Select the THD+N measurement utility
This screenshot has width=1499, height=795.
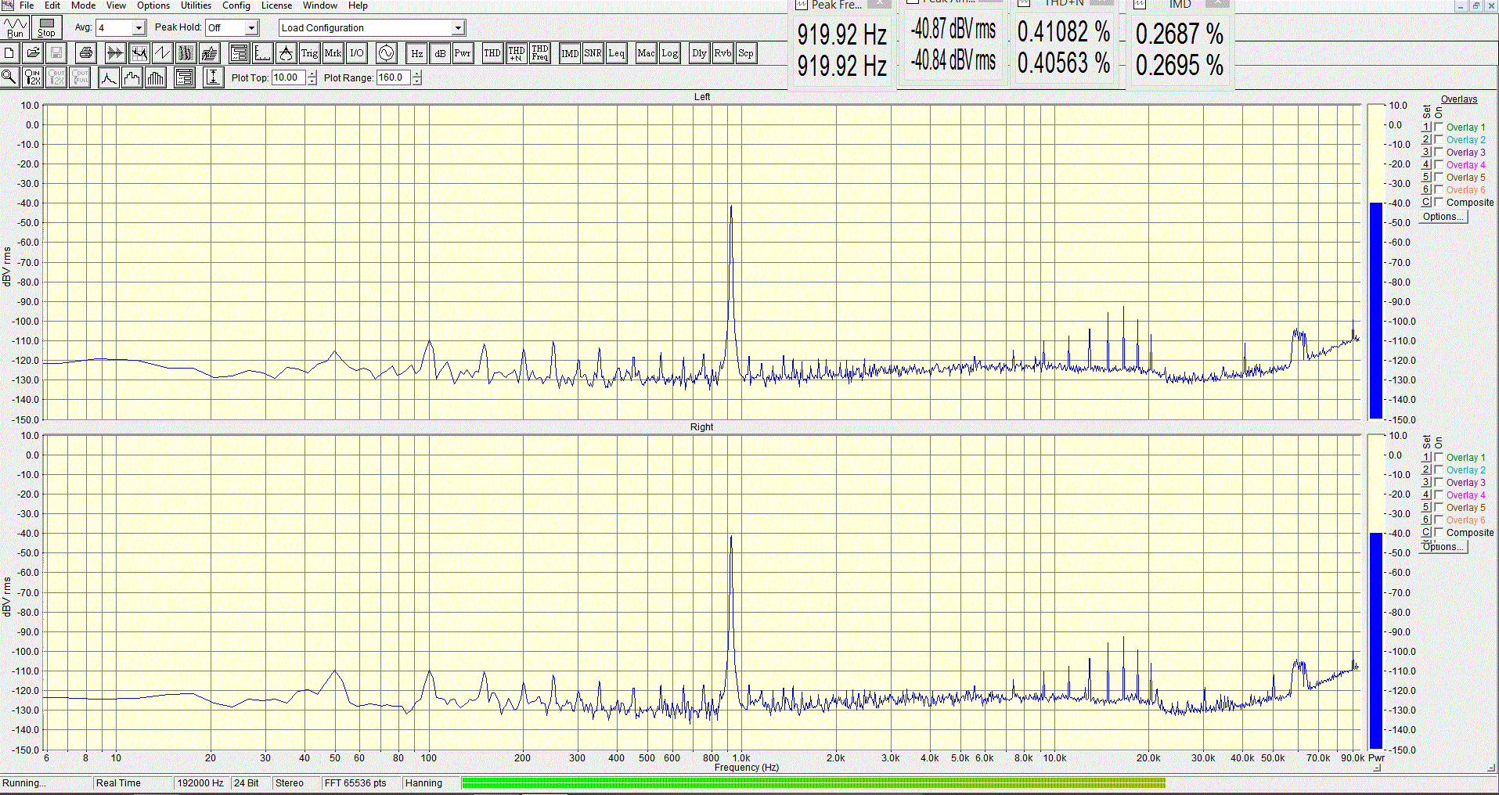pyautogui.click(x=517, y=53)
